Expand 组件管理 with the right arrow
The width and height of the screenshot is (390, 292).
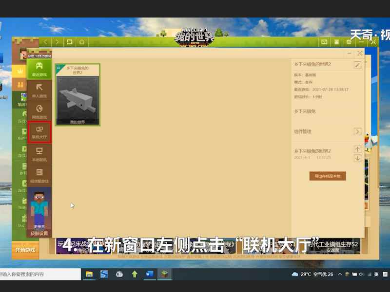[x=357, y=132]
